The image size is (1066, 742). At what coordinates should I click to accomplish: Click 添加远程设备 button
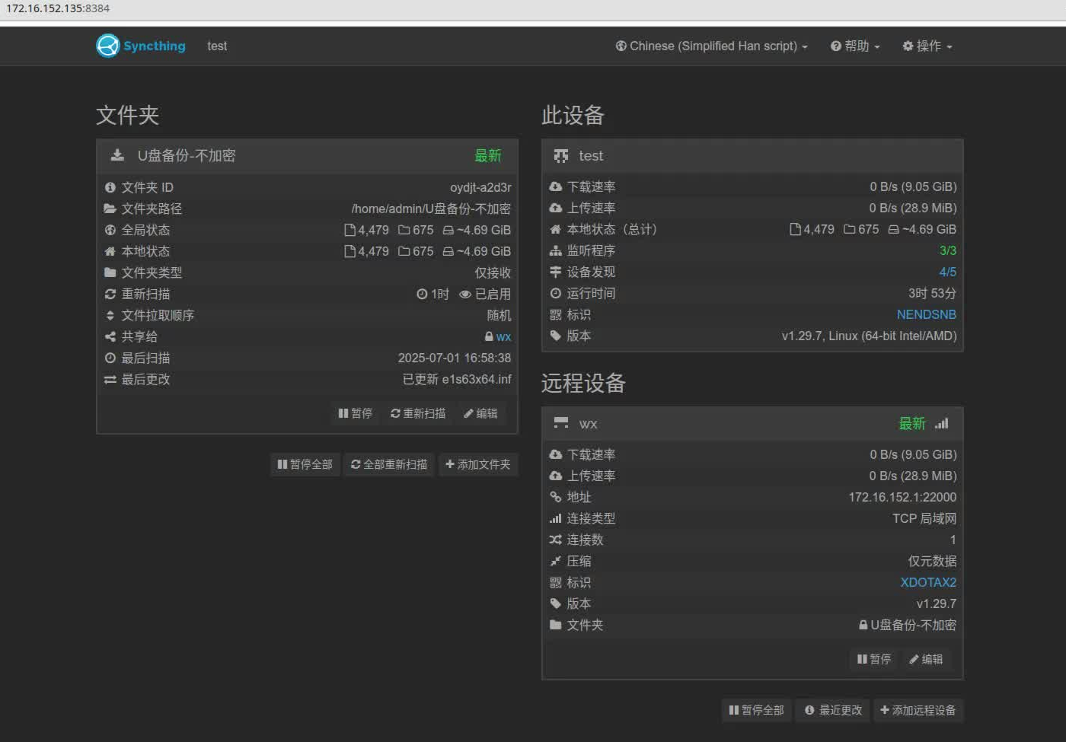click(918, 710)
